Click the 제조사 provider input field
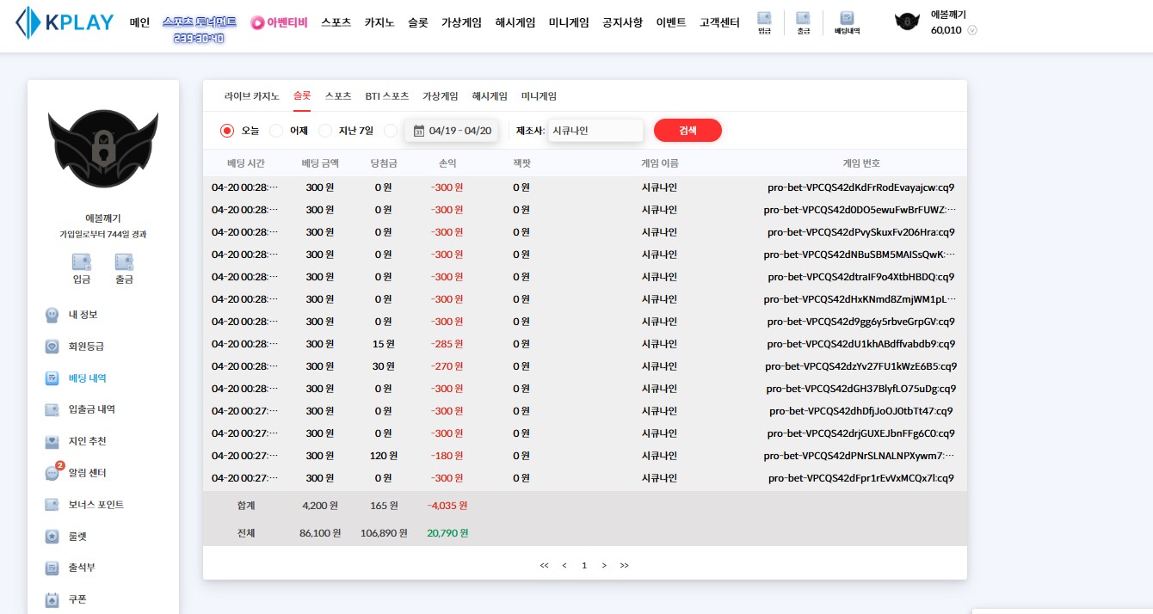 click(595, 131)
